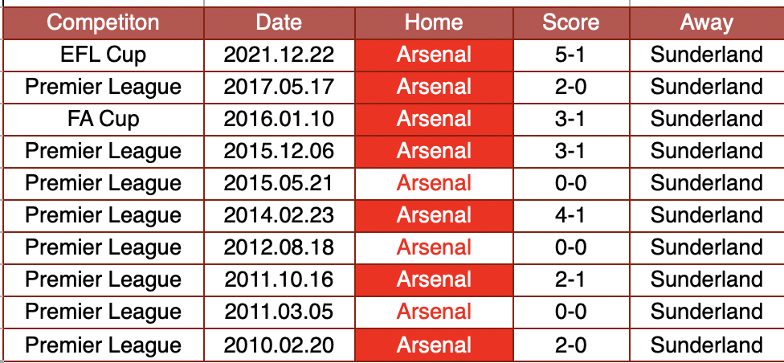Select the 2-1 score cell
The width and height of the screenshot is (784, 363).
click(x=570, y=279)
